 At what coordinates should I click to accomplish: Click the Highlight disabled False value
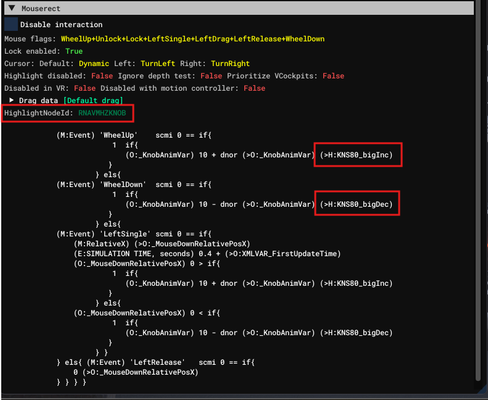102,76
